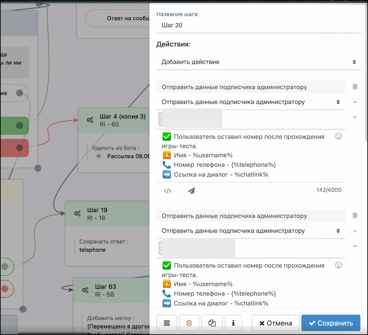Select the 'Шаг 19' node on canvas
This screenshot has width=368, height=335.
107,214
